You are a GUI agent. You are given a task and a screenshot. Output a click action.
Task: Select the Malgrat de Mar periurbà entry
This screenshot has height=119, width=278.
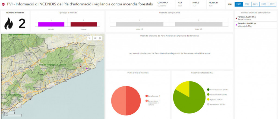(247, 25)
